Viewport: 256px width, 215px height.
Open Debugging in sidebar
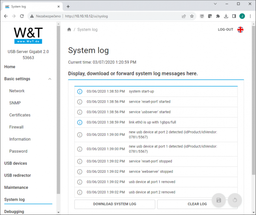pos(14,212)
